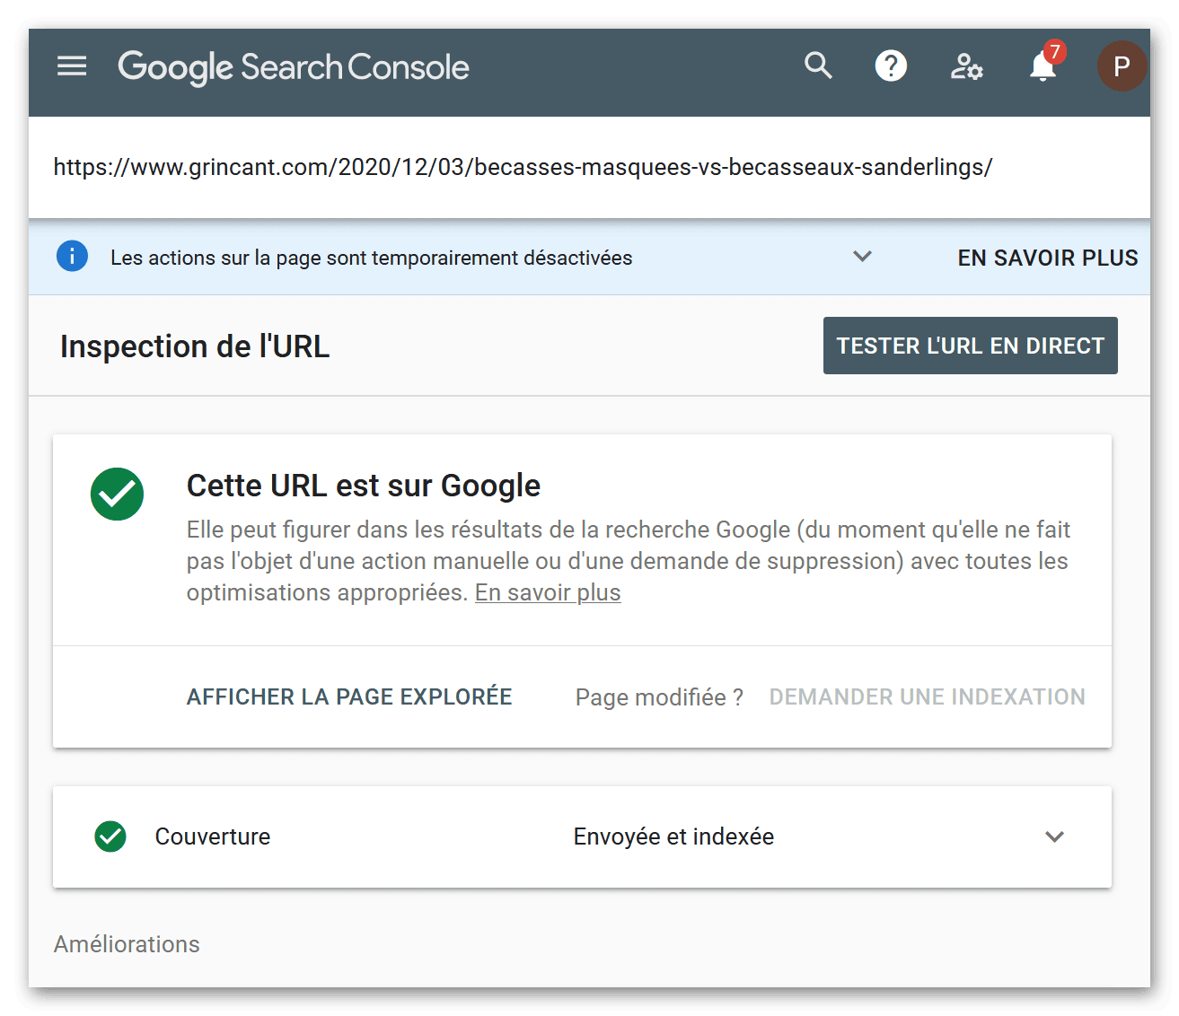
Task: Click the large green URL status checkmark
Action: pos(118,495)
